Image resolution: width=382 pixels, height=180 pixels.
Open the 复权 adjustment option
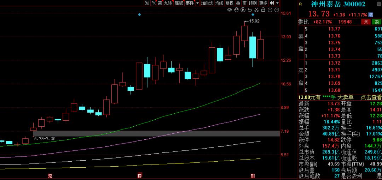(x=229, y=3)
